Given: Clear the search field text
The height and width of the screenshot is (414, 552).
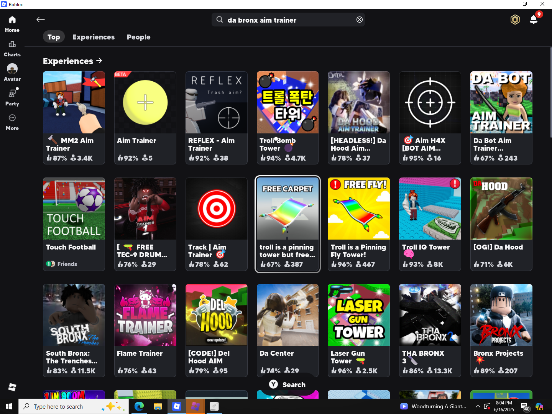Looking at the screenshot, I should (360, 20).
